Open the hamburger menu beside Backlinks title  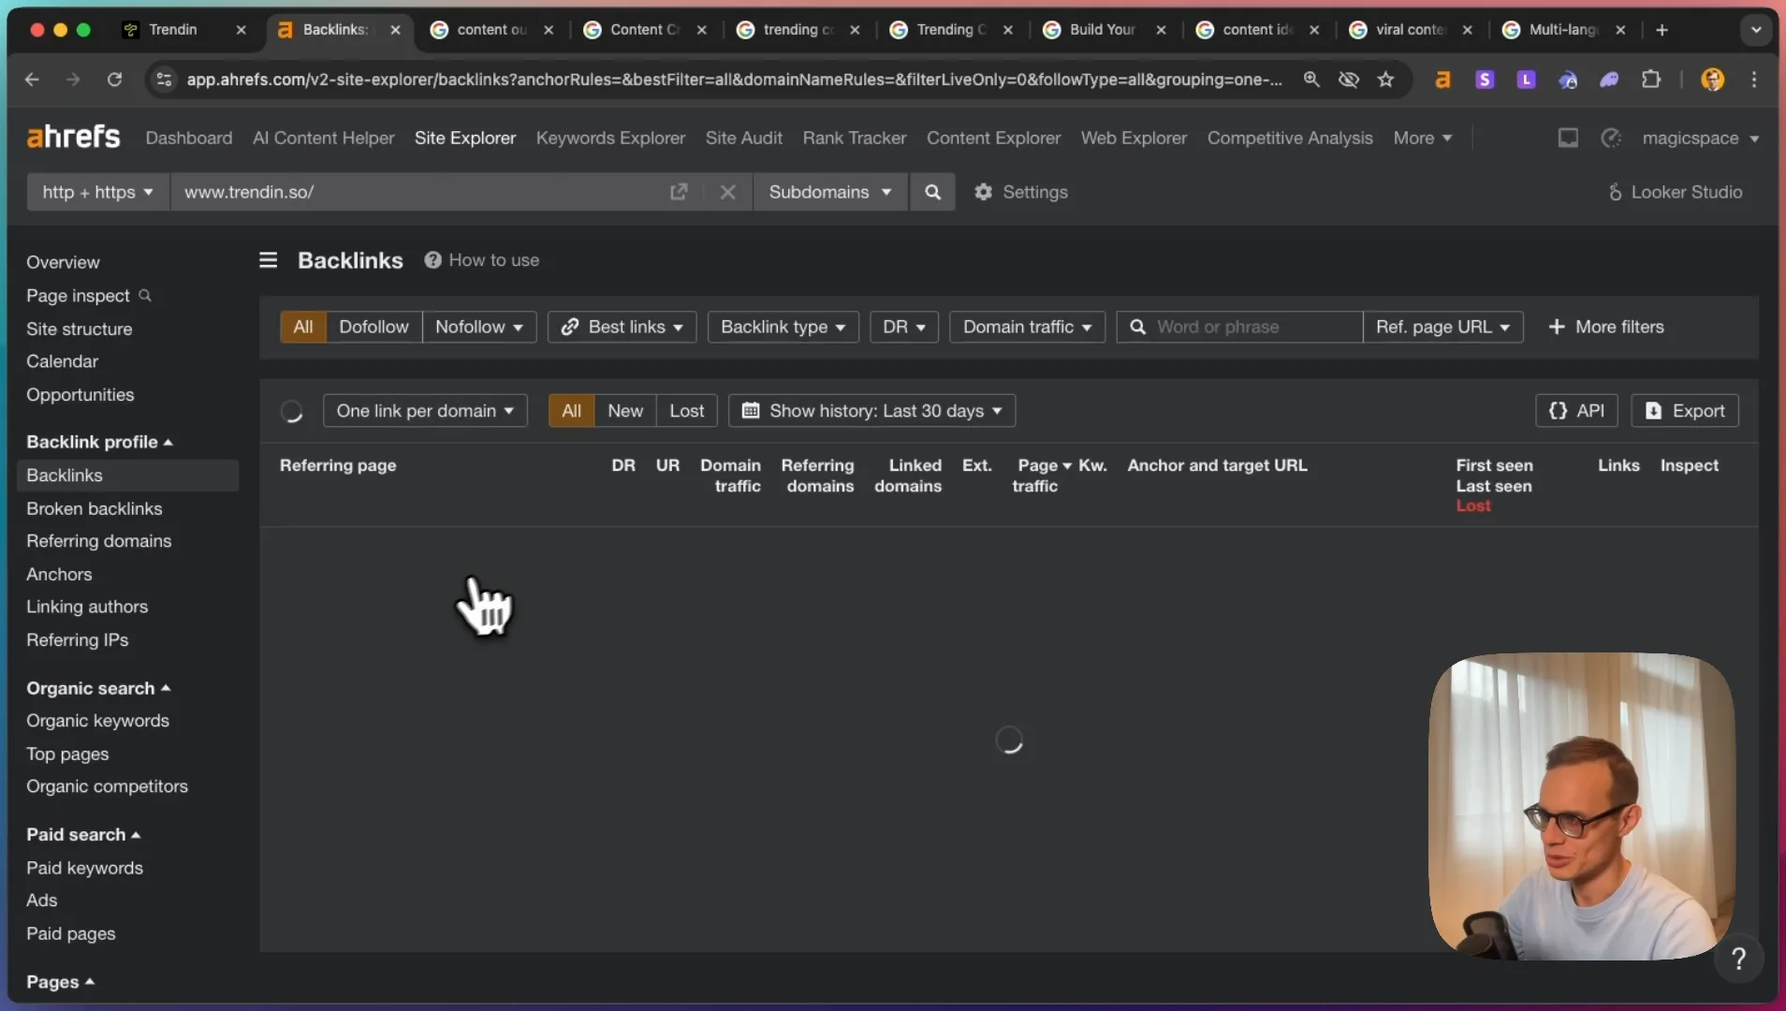(x=269, y=260)
